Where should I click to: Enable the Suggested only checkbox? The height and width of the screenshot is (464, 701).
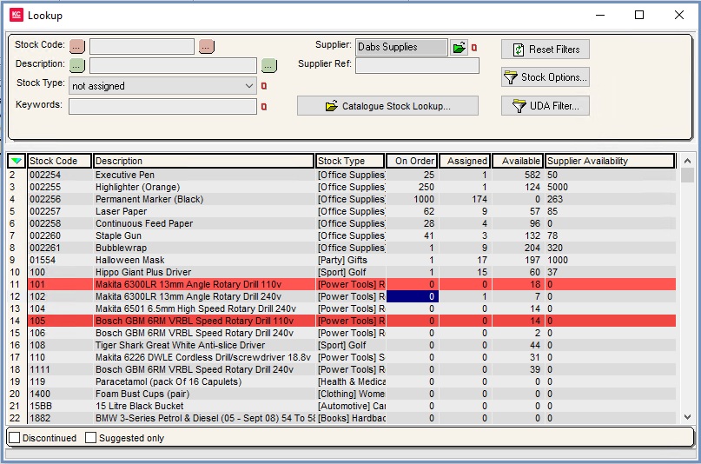click(90, 438)
